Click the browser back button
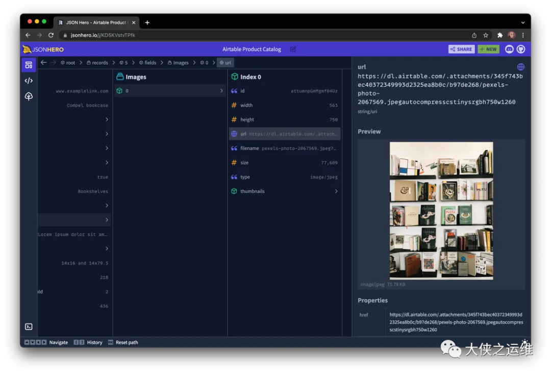551x374 pixels. [28, 35]
